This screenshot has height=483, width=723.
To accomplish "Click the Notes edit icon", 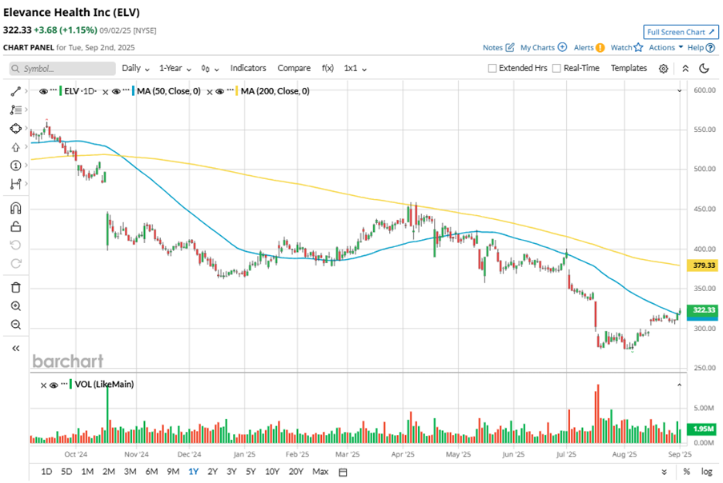I will [x=509, y=47].
